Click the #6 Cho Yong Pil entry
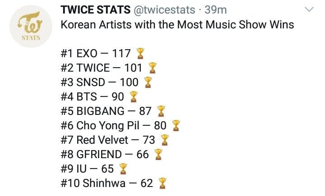 tap(113, 126)
